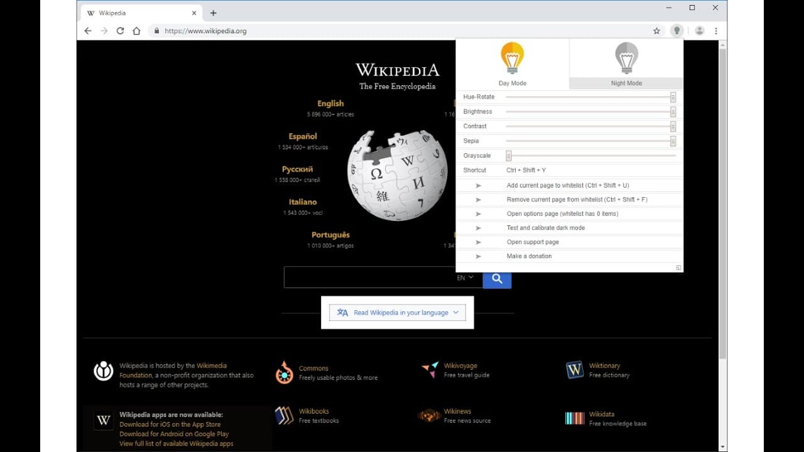The width and height of the screenshot is (804, 452).
Task: Go to browser home page
Action: pyautogui.click(x=136, y=31)
